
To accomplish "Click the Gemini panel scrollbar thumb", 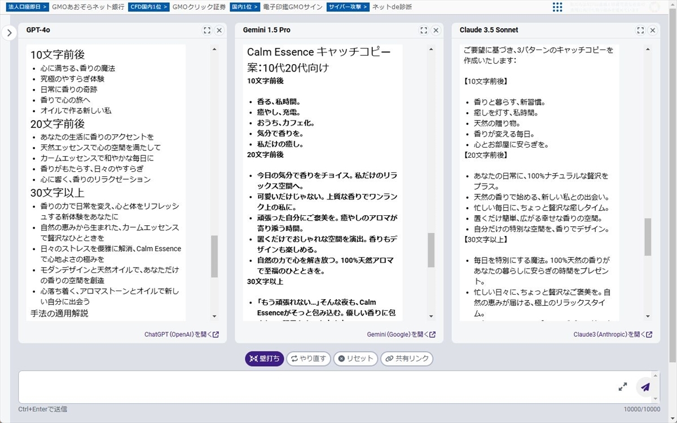I will 431,250.
